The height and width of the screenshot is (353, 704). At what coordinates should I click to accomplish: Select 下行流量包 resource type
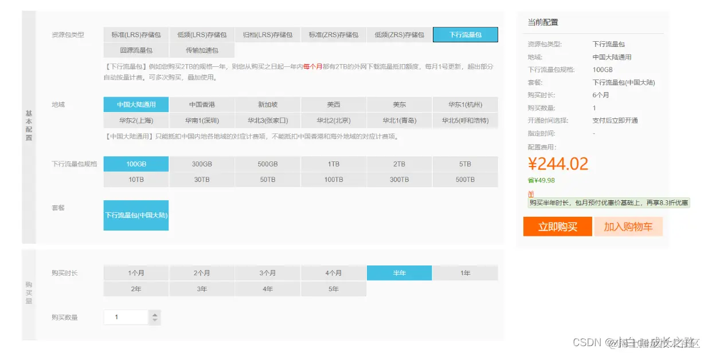pos(466,35)
